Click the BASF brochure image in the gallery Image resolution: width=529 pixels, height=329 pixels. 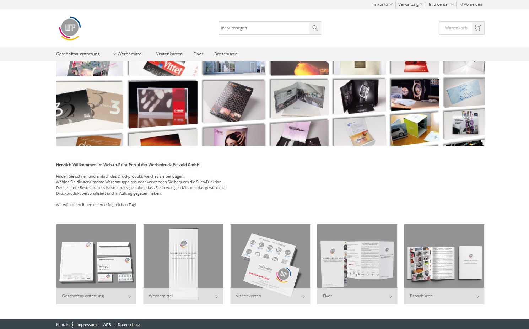163,103
